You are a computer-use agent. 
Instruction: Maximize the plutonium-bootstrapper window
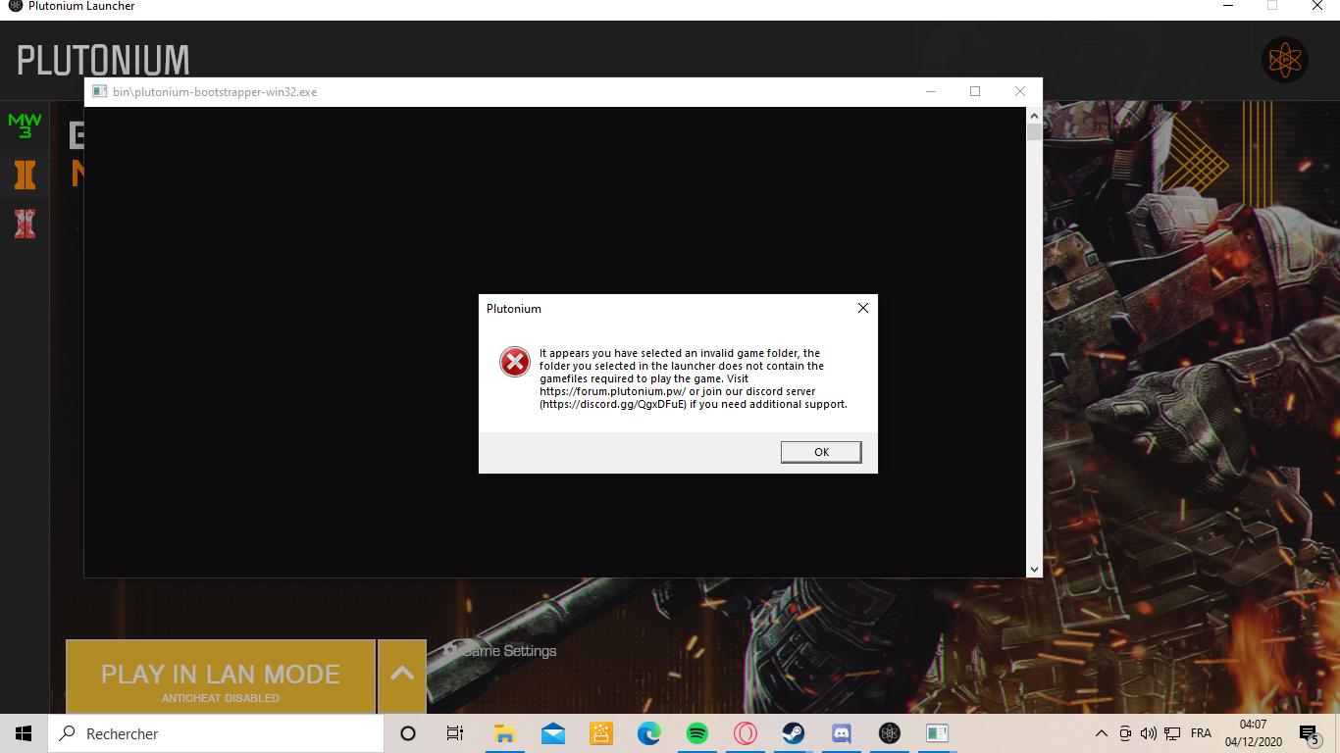click(975, 91)
